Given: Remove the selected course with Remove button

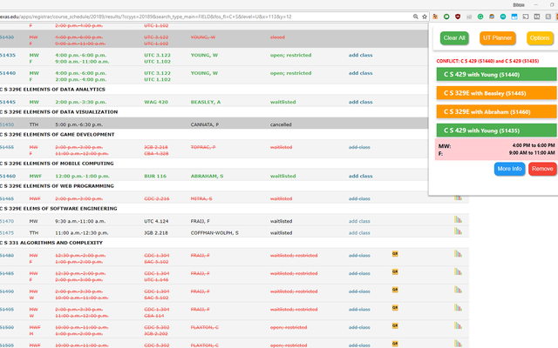Looking at the screenshot, I should click(x=541, y=168).
